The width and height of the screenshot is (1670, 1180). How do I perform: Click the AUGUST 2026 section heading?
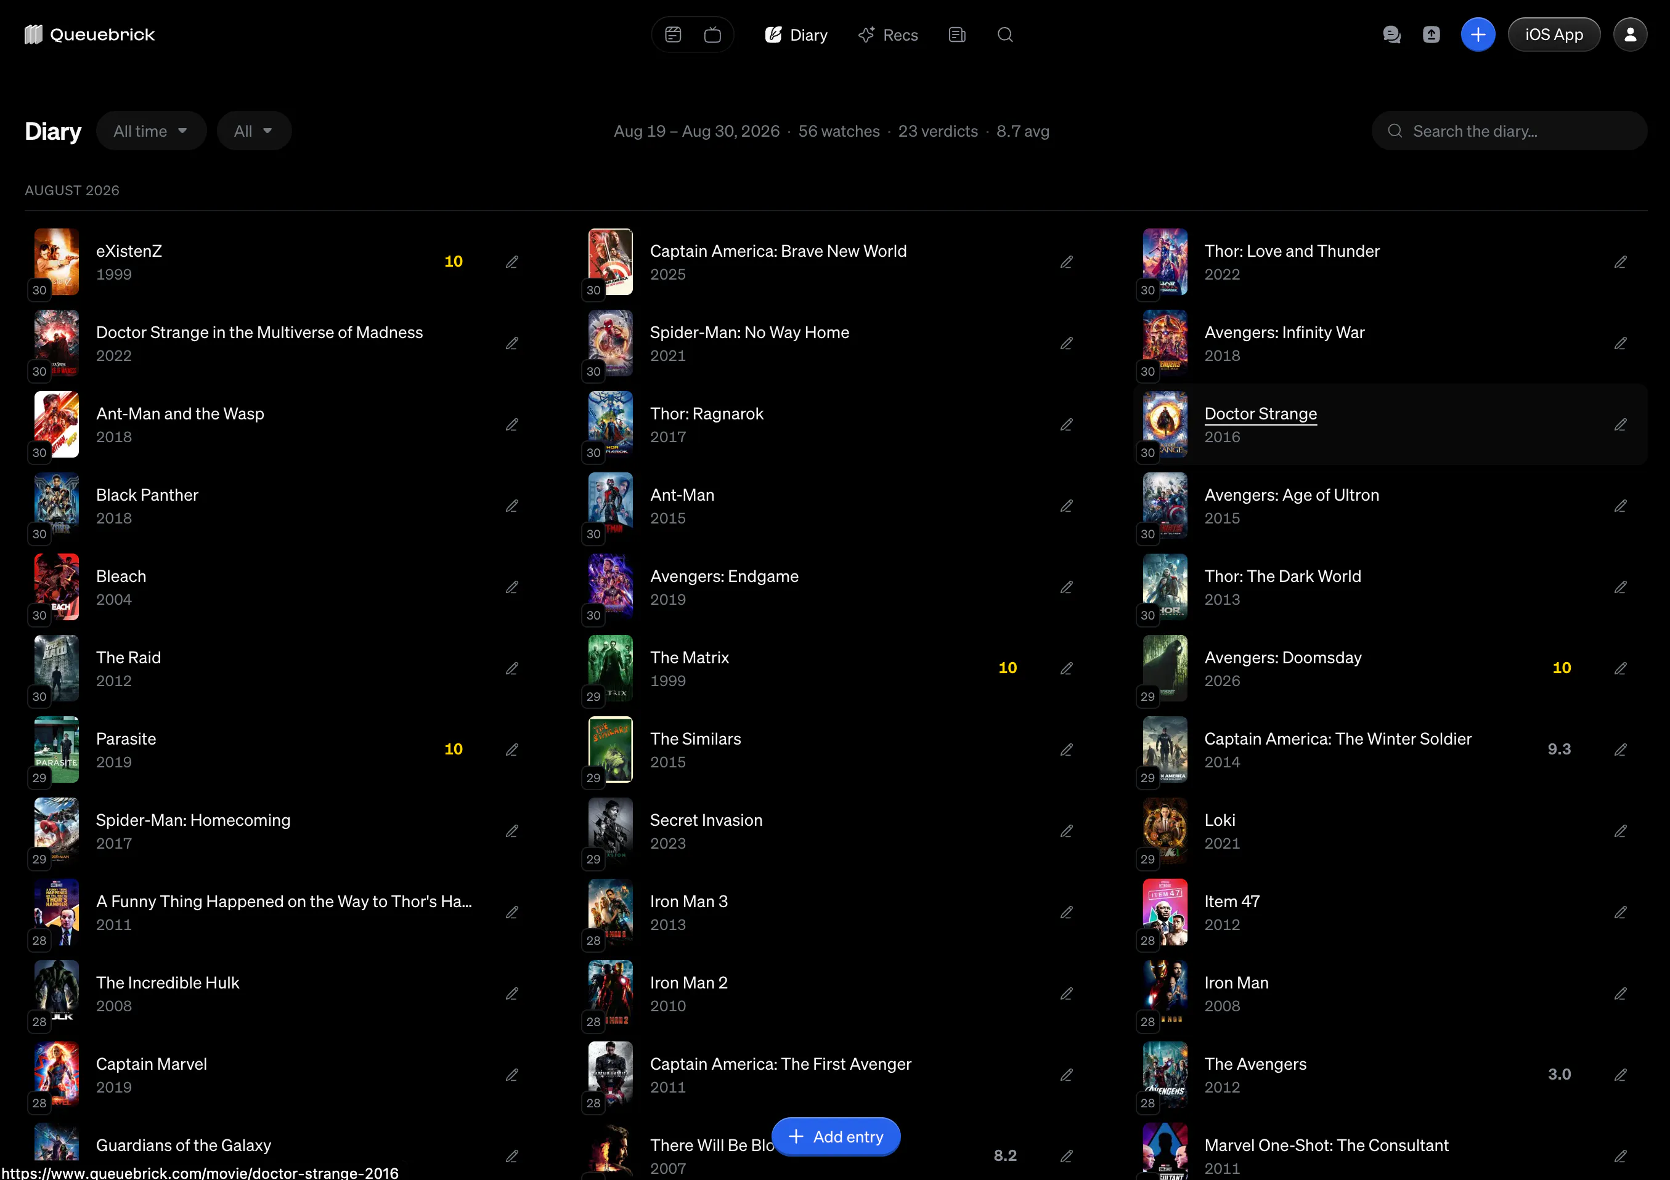[x=72, y=190]
